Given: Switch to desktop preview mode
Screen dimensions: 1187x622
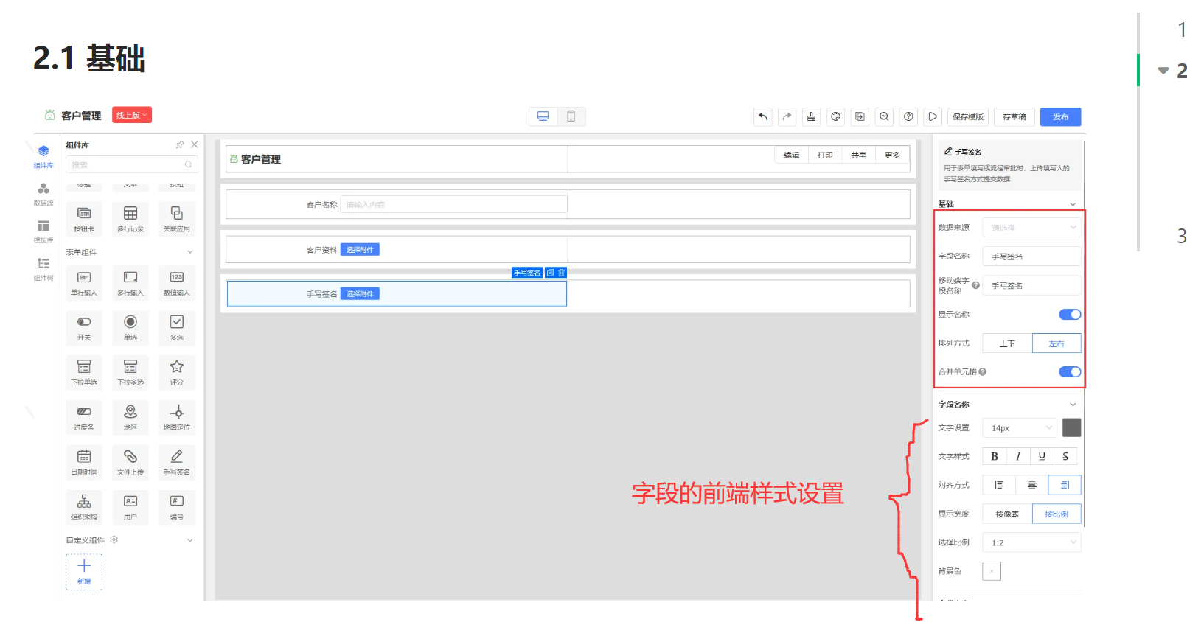Looking at the screenshot, I should tap(543, 116).
